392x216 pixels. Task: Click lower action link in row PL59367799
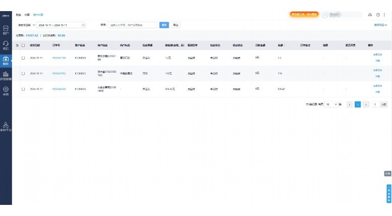point(377,61)
